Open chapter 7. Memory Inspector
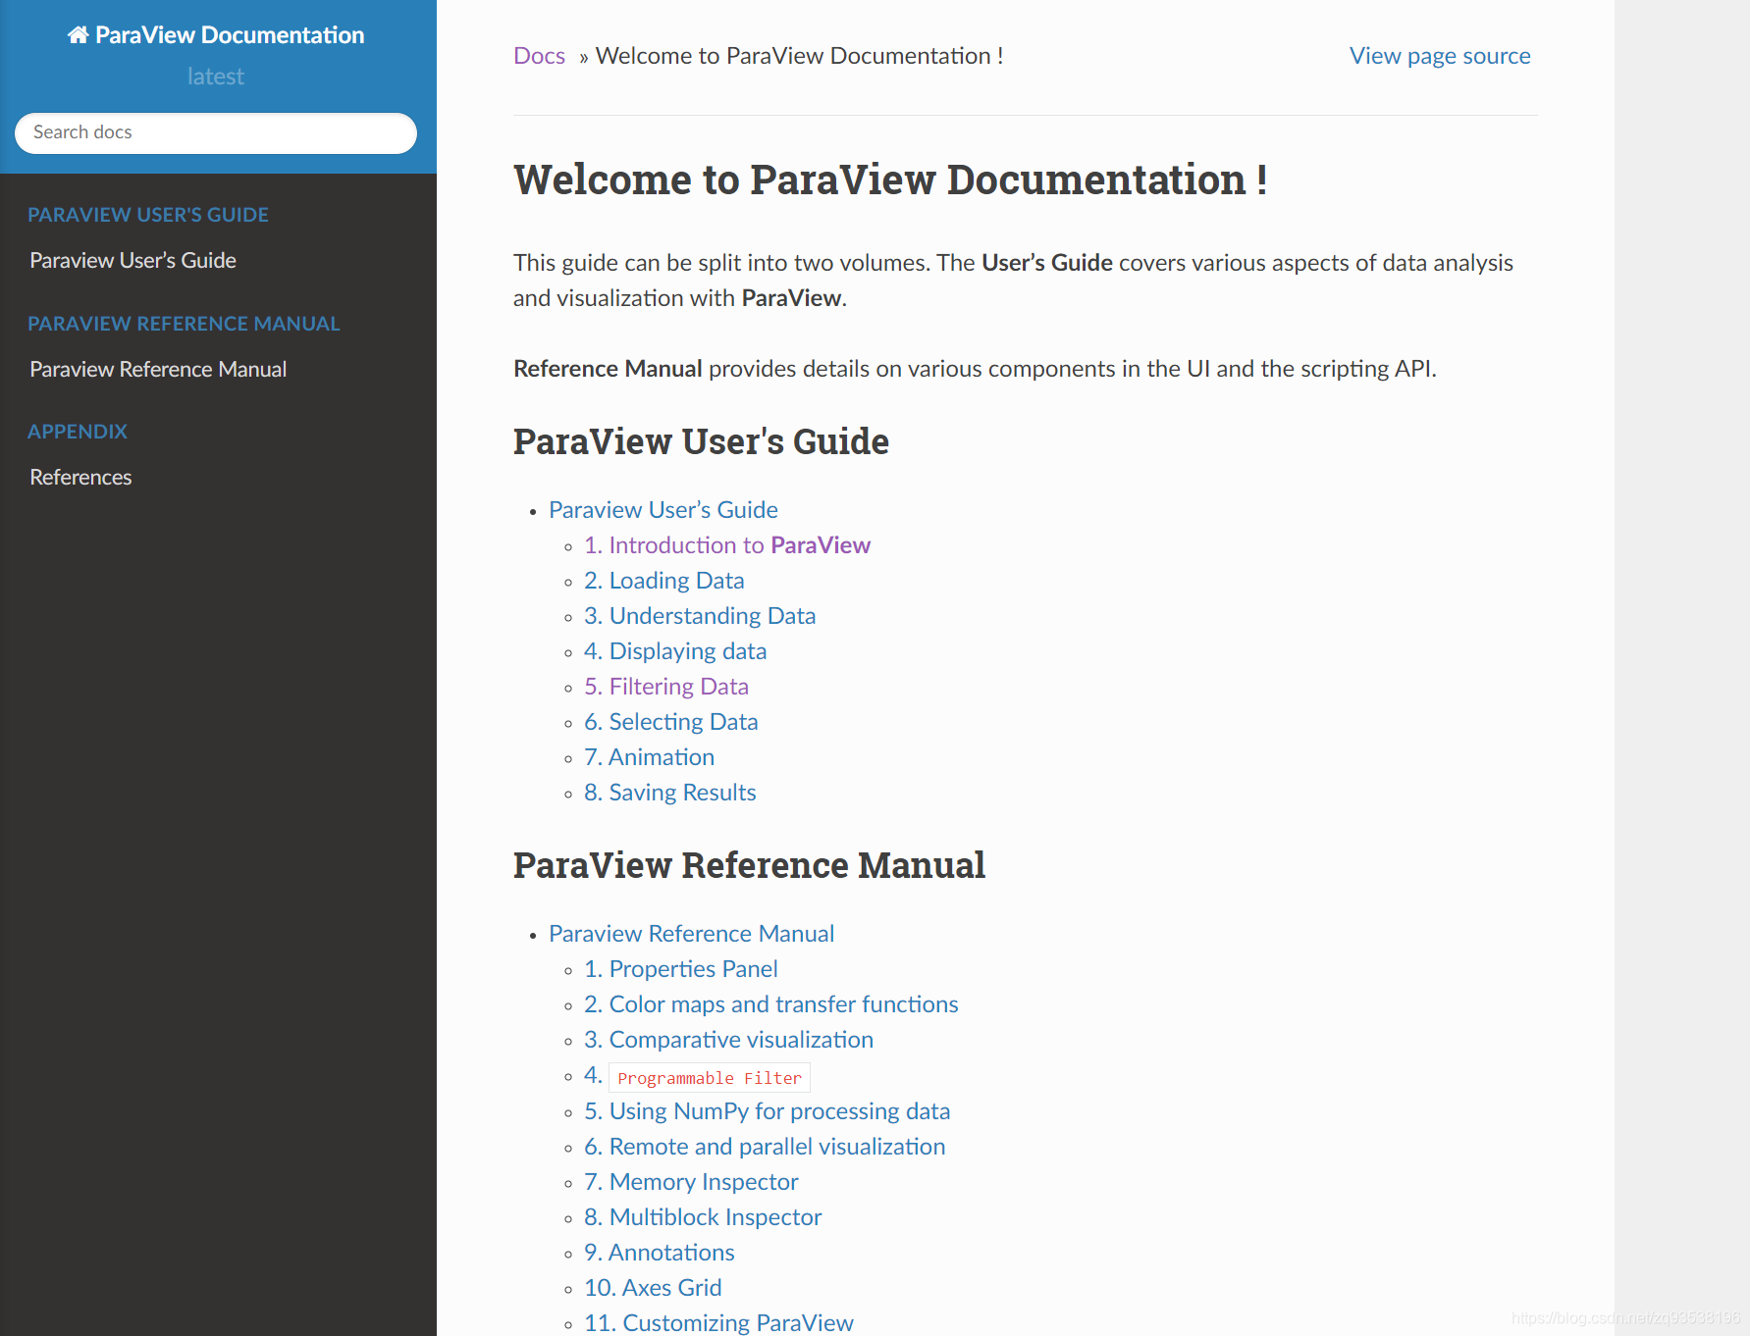 point(690,1182)
